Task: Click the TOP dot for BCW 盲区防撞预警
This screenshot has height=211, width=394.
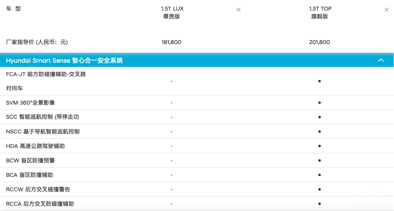Action: click(x=319, y=160)
